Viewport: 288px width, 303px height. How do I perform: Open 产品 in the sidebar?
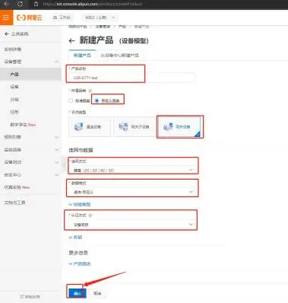click(30, 74)
